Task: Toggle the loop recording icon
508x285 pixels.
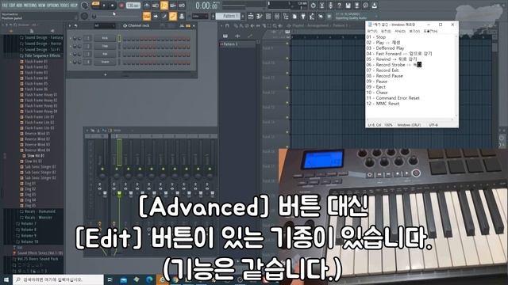Action: [x=182, y=6]
